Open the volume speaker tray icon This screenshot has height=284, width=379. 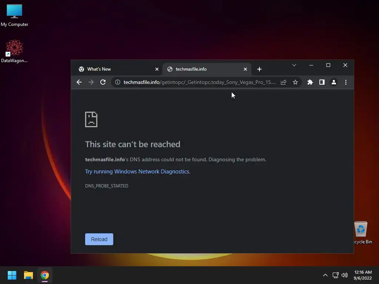coord(345,275)
